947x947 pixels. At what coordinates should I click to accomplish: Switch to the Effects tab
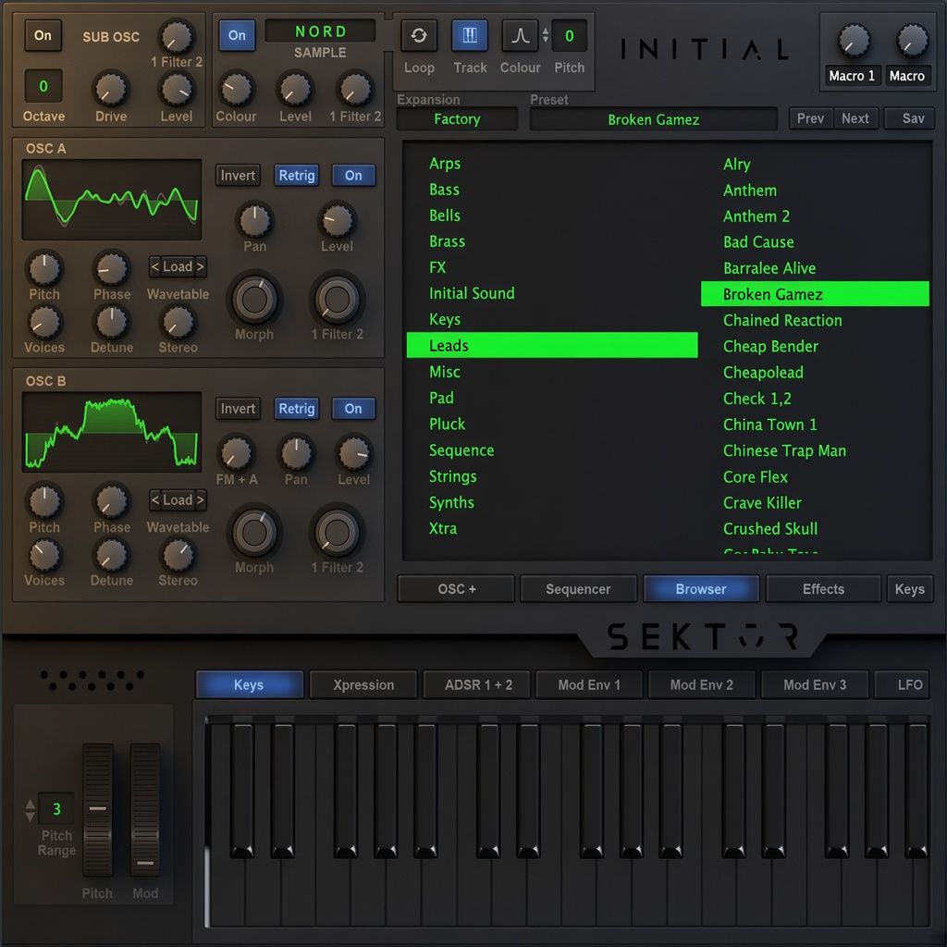[823, 589]
